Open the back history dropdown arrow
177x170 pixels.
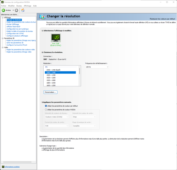tap(13, 10)
